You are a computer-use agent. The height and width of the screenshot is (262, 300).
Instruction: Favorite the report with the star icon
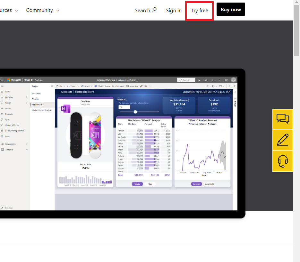[235, 86]
